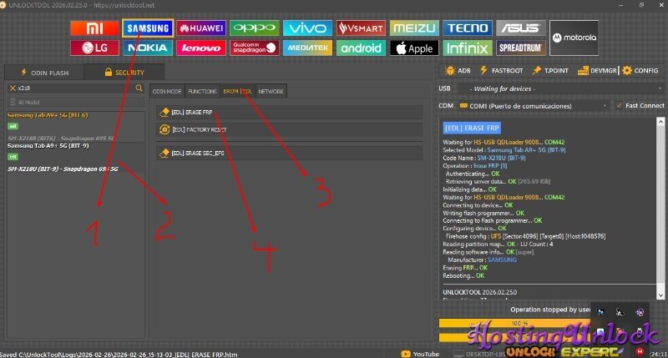Click the search magnifier icon
The width and height of the screenshot is (668, 358).
coord(139,88)
